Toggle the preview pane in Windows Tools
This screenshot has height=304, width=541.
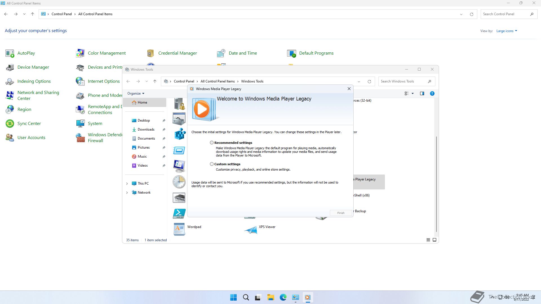coord(422,93)
